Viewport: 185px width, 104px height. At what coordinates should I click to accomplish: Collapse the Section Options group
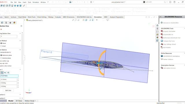click(20, 50)
